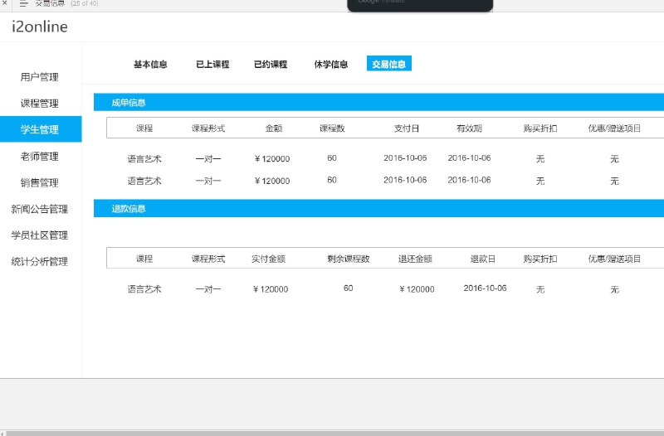Image resolution: width=664 pixels, height=436 pixels.
Task: Switch to the 基本信息 tab
Action: point(150,65)
